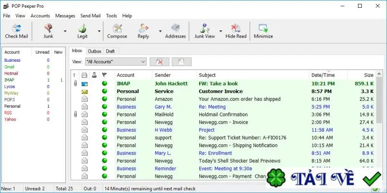
Task: Select the Hotmail account in sidebar
Action: point(11,73)
